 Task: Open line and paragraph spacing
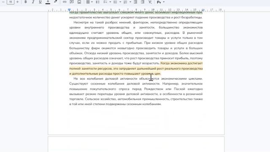click(97, 2)
